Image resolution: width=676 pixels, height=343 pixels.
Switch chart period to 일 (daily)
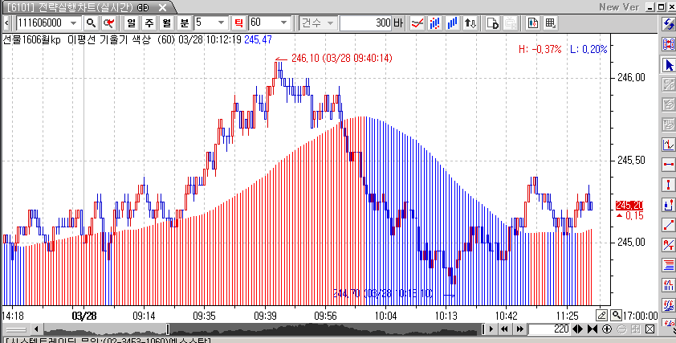[x=131, y=23]
